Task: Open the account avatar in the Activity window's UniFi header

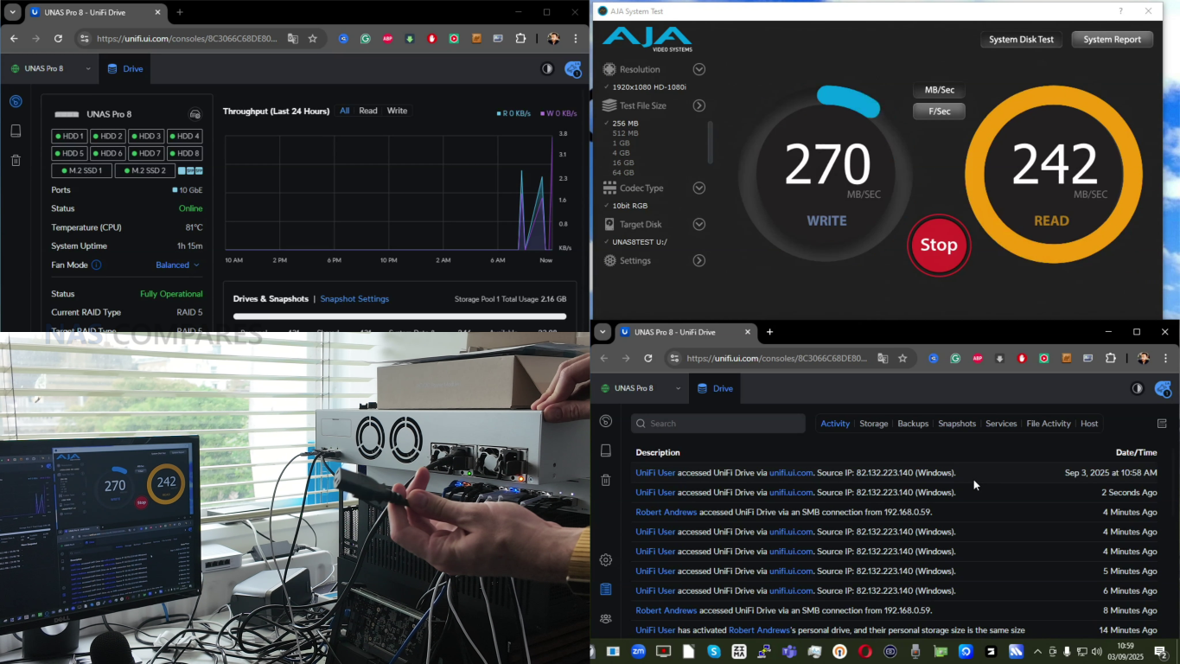Action: tap(1163, 388)
